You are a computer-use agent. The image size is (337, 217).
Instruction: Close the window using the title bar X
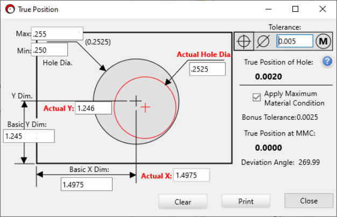[322, 9]
